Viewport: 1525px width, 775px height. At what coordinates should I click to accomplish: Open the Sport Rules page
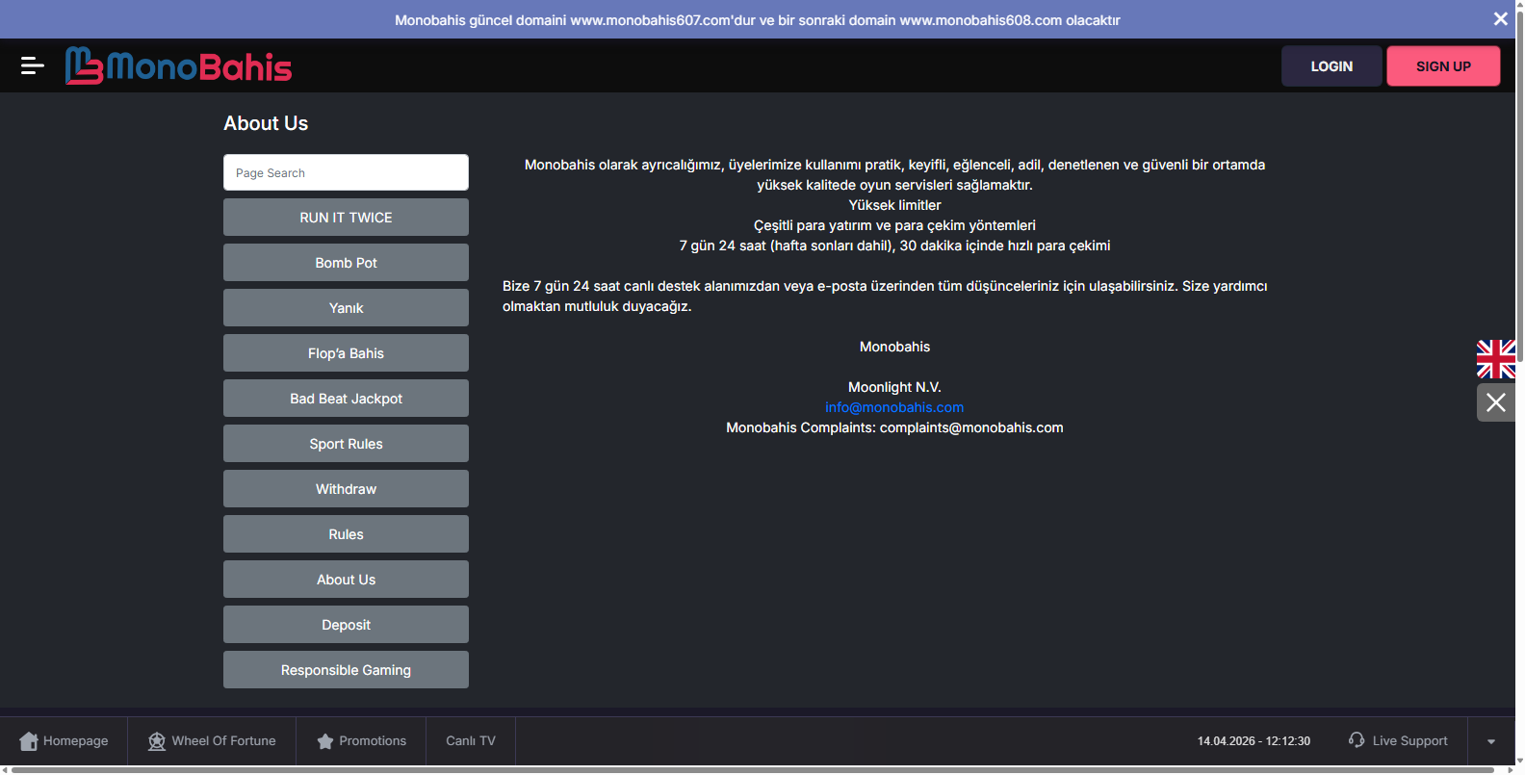pyautogui.click(x=346, y=444)
